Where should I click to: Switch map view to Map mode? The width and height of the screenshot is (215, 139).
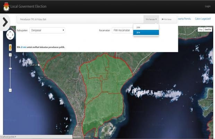click(x=200, y=30)
